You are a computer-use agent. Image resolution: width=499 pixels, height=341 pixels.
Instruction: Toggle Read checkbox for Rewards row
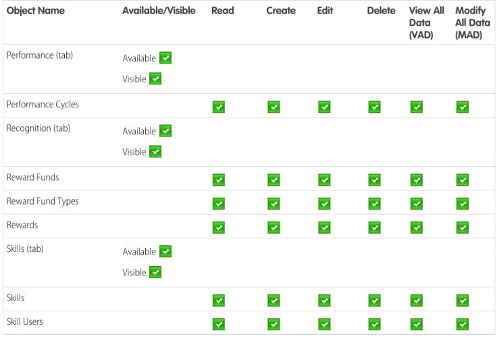point(219,228)
